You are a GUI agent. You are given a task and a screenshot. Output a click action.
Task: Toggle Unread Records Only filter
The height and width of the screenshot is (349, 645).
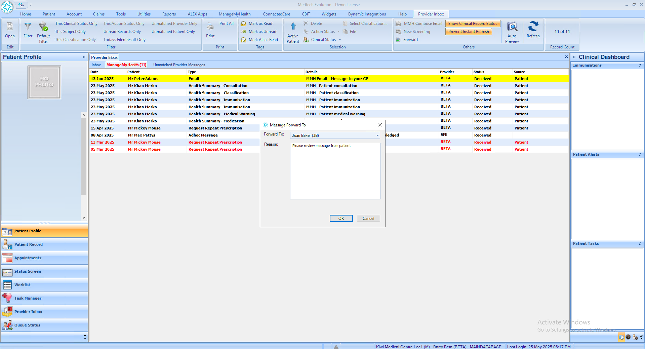tap(122, 32)
